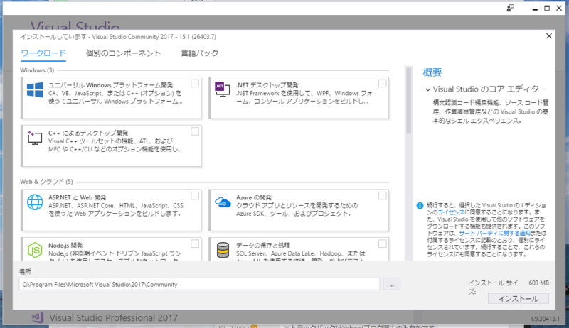This screenshot has width=569, height=328.
Task: Click the 場所 label
Action: pyautogui.click(x=25, y=271)
